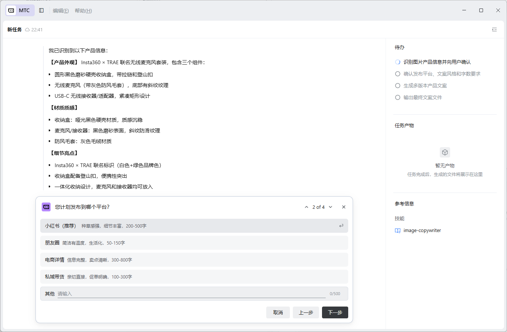This screenshot has height=332, width=507.
Task: Toggle the sidebar panel icon
Action: 41,10
